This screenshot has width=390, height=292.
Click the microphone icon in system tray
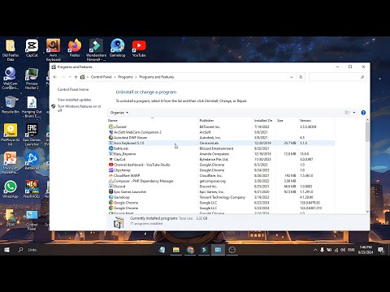pyautogui.click(x=322, y=250)
